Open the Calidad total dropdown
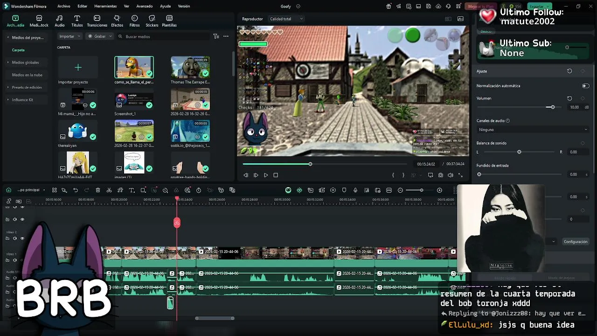Image resolution: width=597 pixels, height=336 pixels. point(286,19)
